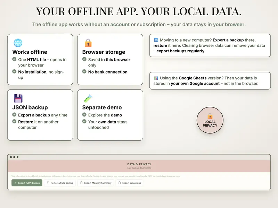Click the subtitle about working without an account

(139, 24)
